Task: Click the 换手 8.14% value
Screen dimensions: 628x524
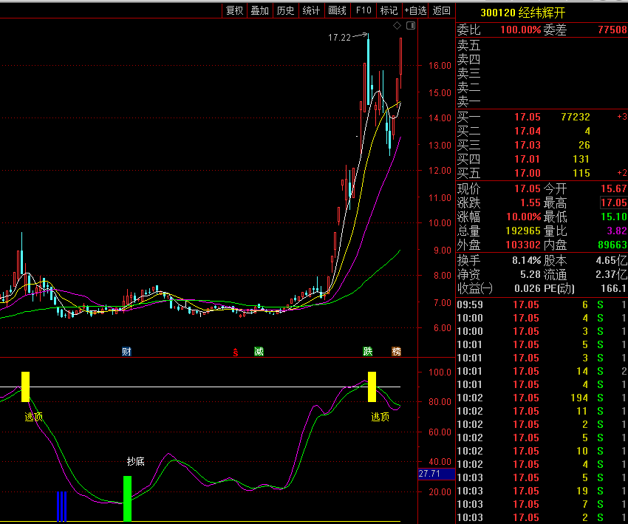Action: coord(527,260)
